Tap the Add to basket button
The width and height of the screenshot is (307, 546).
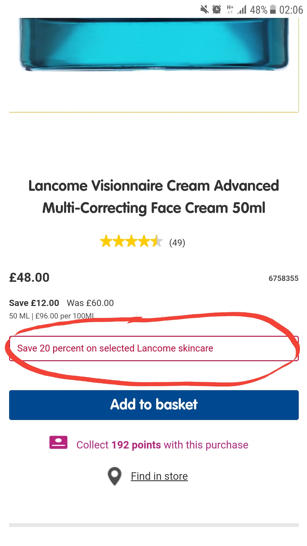(x=154, y=405)
